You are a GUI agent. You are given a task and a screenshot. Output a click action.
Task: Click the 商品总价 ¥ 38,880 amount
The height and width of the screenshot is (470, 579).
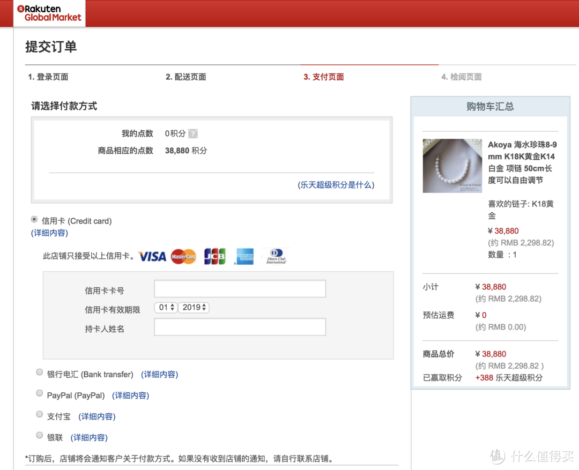[491, 354]
